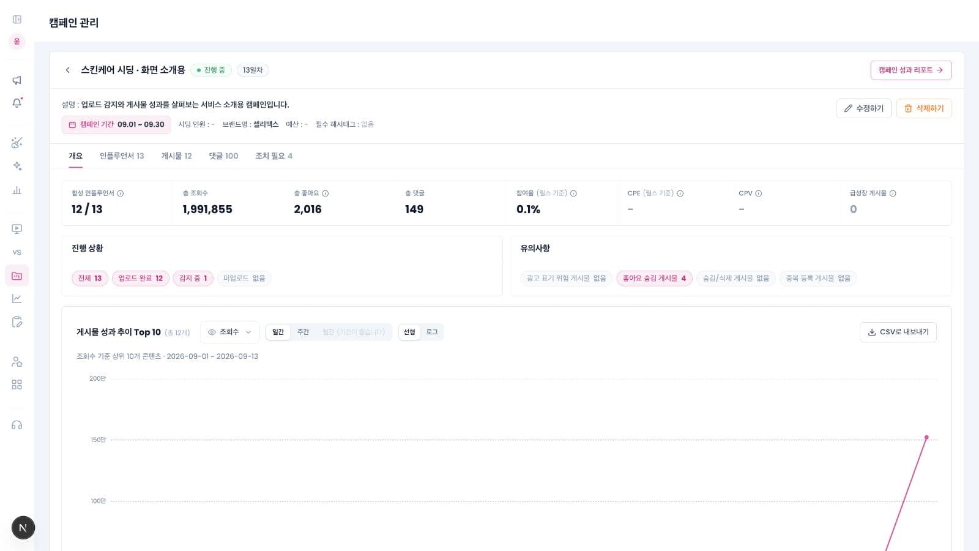This screenshot has width=979, height=551.
Task: Open the monitor play sidebar icon
Action: click(17, 229)
